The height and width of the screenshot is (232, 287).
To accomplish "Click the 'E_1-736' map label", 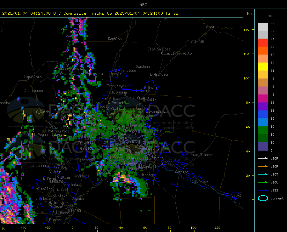I will (197, 41).
